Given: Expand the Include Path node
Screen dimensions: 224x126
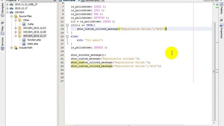Looking at the screenshot, I should (x=12, y=48).
